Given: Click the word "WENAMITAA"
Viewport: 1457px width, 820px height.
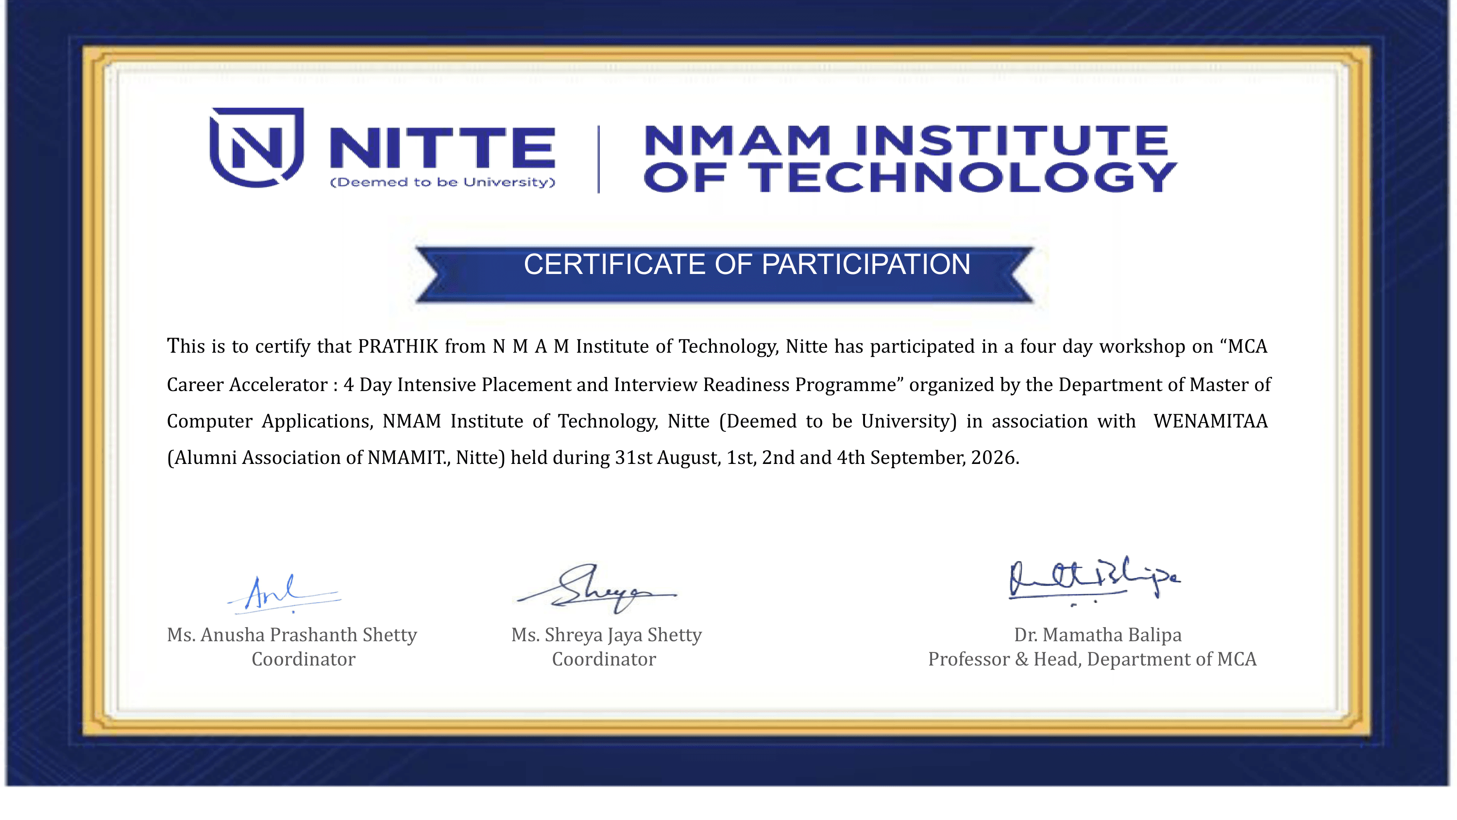Looking at the screenshot, I should (1210, 421).
